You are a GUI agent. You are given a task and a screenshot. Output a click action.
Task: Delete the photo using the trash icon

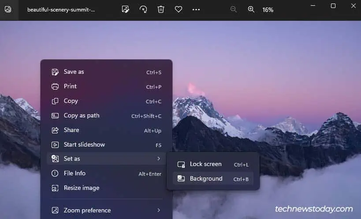[161, 9]
